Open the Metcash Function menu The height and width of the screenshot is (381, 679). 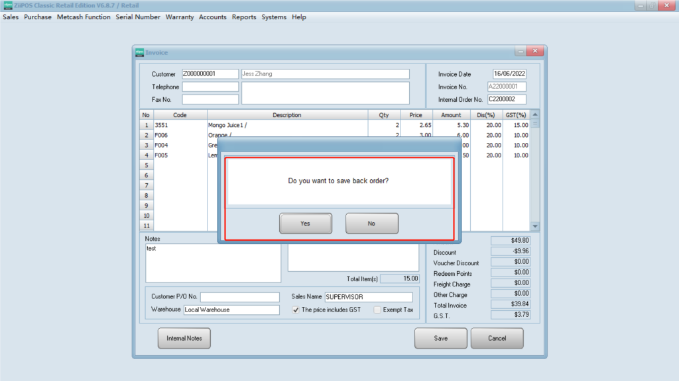tap(84, 17)
